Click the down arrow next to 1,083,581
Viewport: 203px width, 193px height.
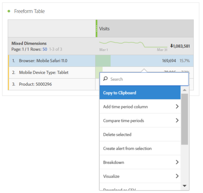pos(172,46)
